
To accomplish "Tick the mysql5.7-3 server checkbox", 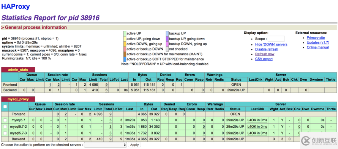I will (x=5, y=133).
